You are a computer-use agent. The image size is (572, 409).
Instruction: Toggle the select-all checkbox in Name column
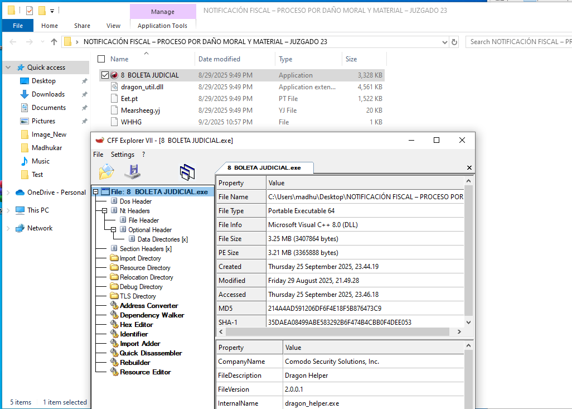[101, 59]
